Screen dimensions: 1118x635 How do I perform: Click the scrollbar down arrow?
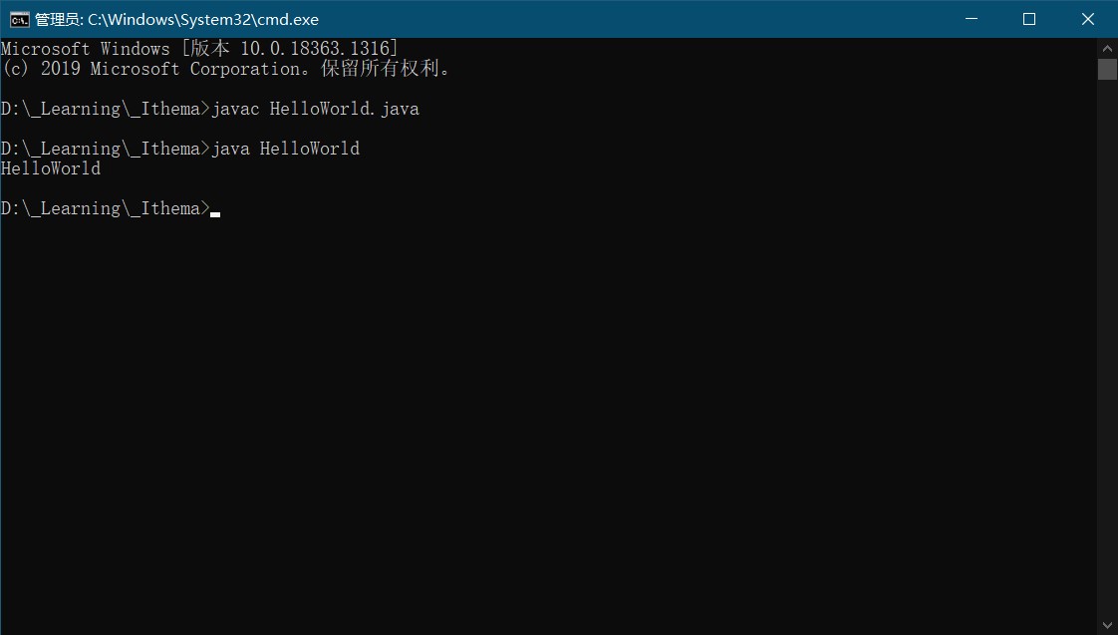[1107, 626]
